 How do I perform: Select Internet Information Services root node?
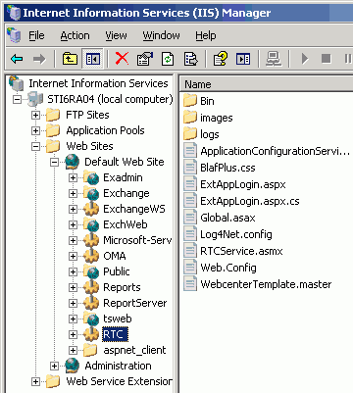[98, 83]
